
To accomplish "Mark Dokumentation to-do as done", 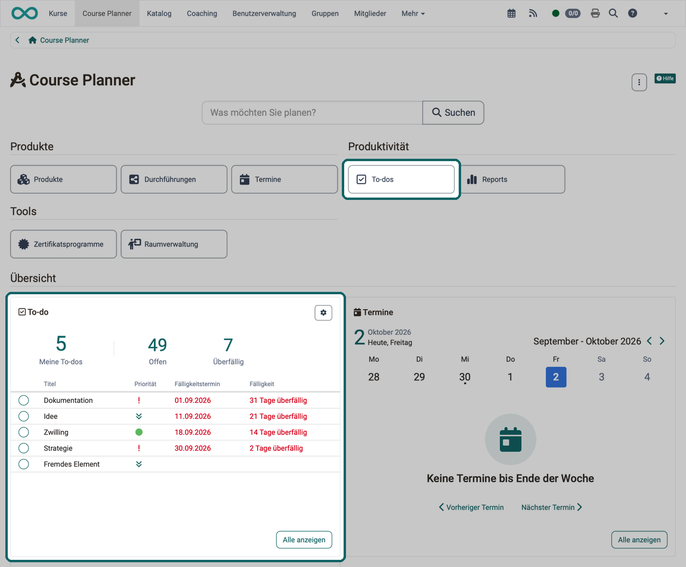I will (24, 400).
